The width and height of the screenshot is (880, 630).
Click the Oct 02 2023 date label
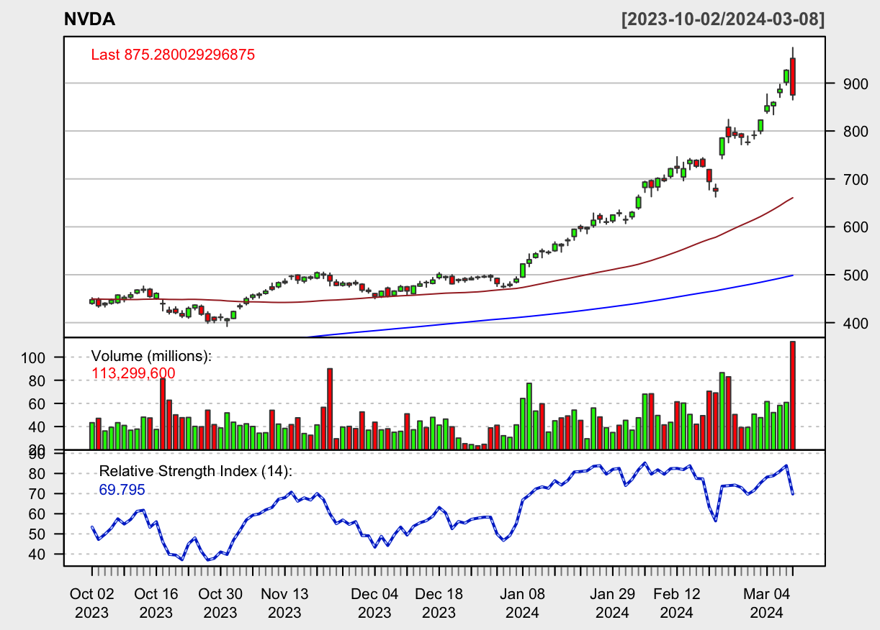click(x=91, y=603)
